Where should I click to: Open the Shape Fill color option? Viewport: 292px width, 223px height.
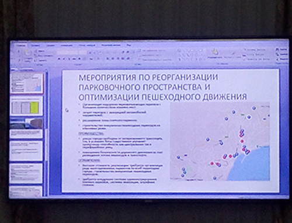(x=254, y=50)
